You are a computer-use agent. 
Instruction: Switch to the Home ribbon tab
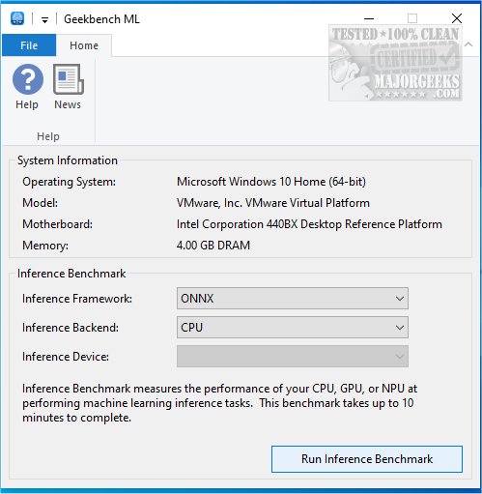pyautogui.click(x=84, y=45)
